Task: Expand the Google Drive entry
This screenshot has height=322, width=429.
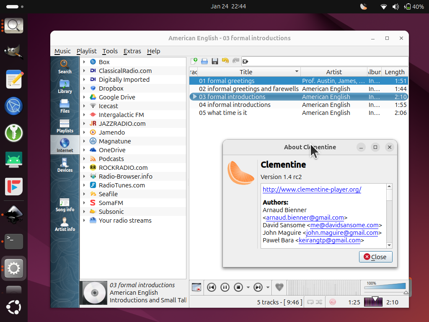Action: (84, 97)
